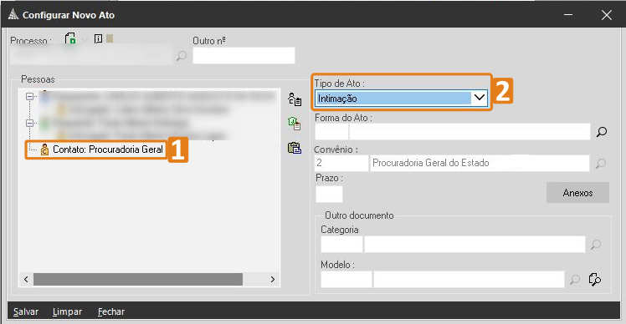Click the Procuradoria Geral do Estado field
Screen dimensions: 626x324
click(x=480, y=163)
